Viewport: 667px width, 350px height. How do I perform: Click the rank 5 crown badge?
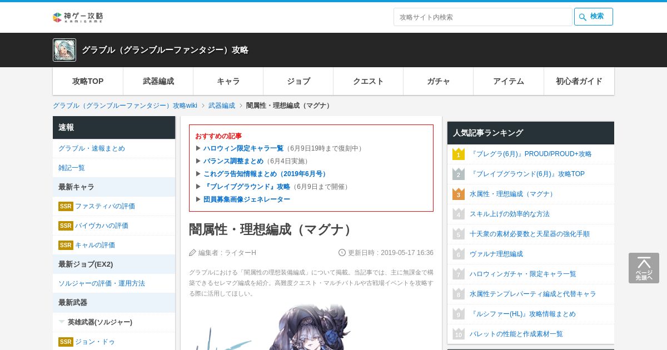tap(459, 234)
